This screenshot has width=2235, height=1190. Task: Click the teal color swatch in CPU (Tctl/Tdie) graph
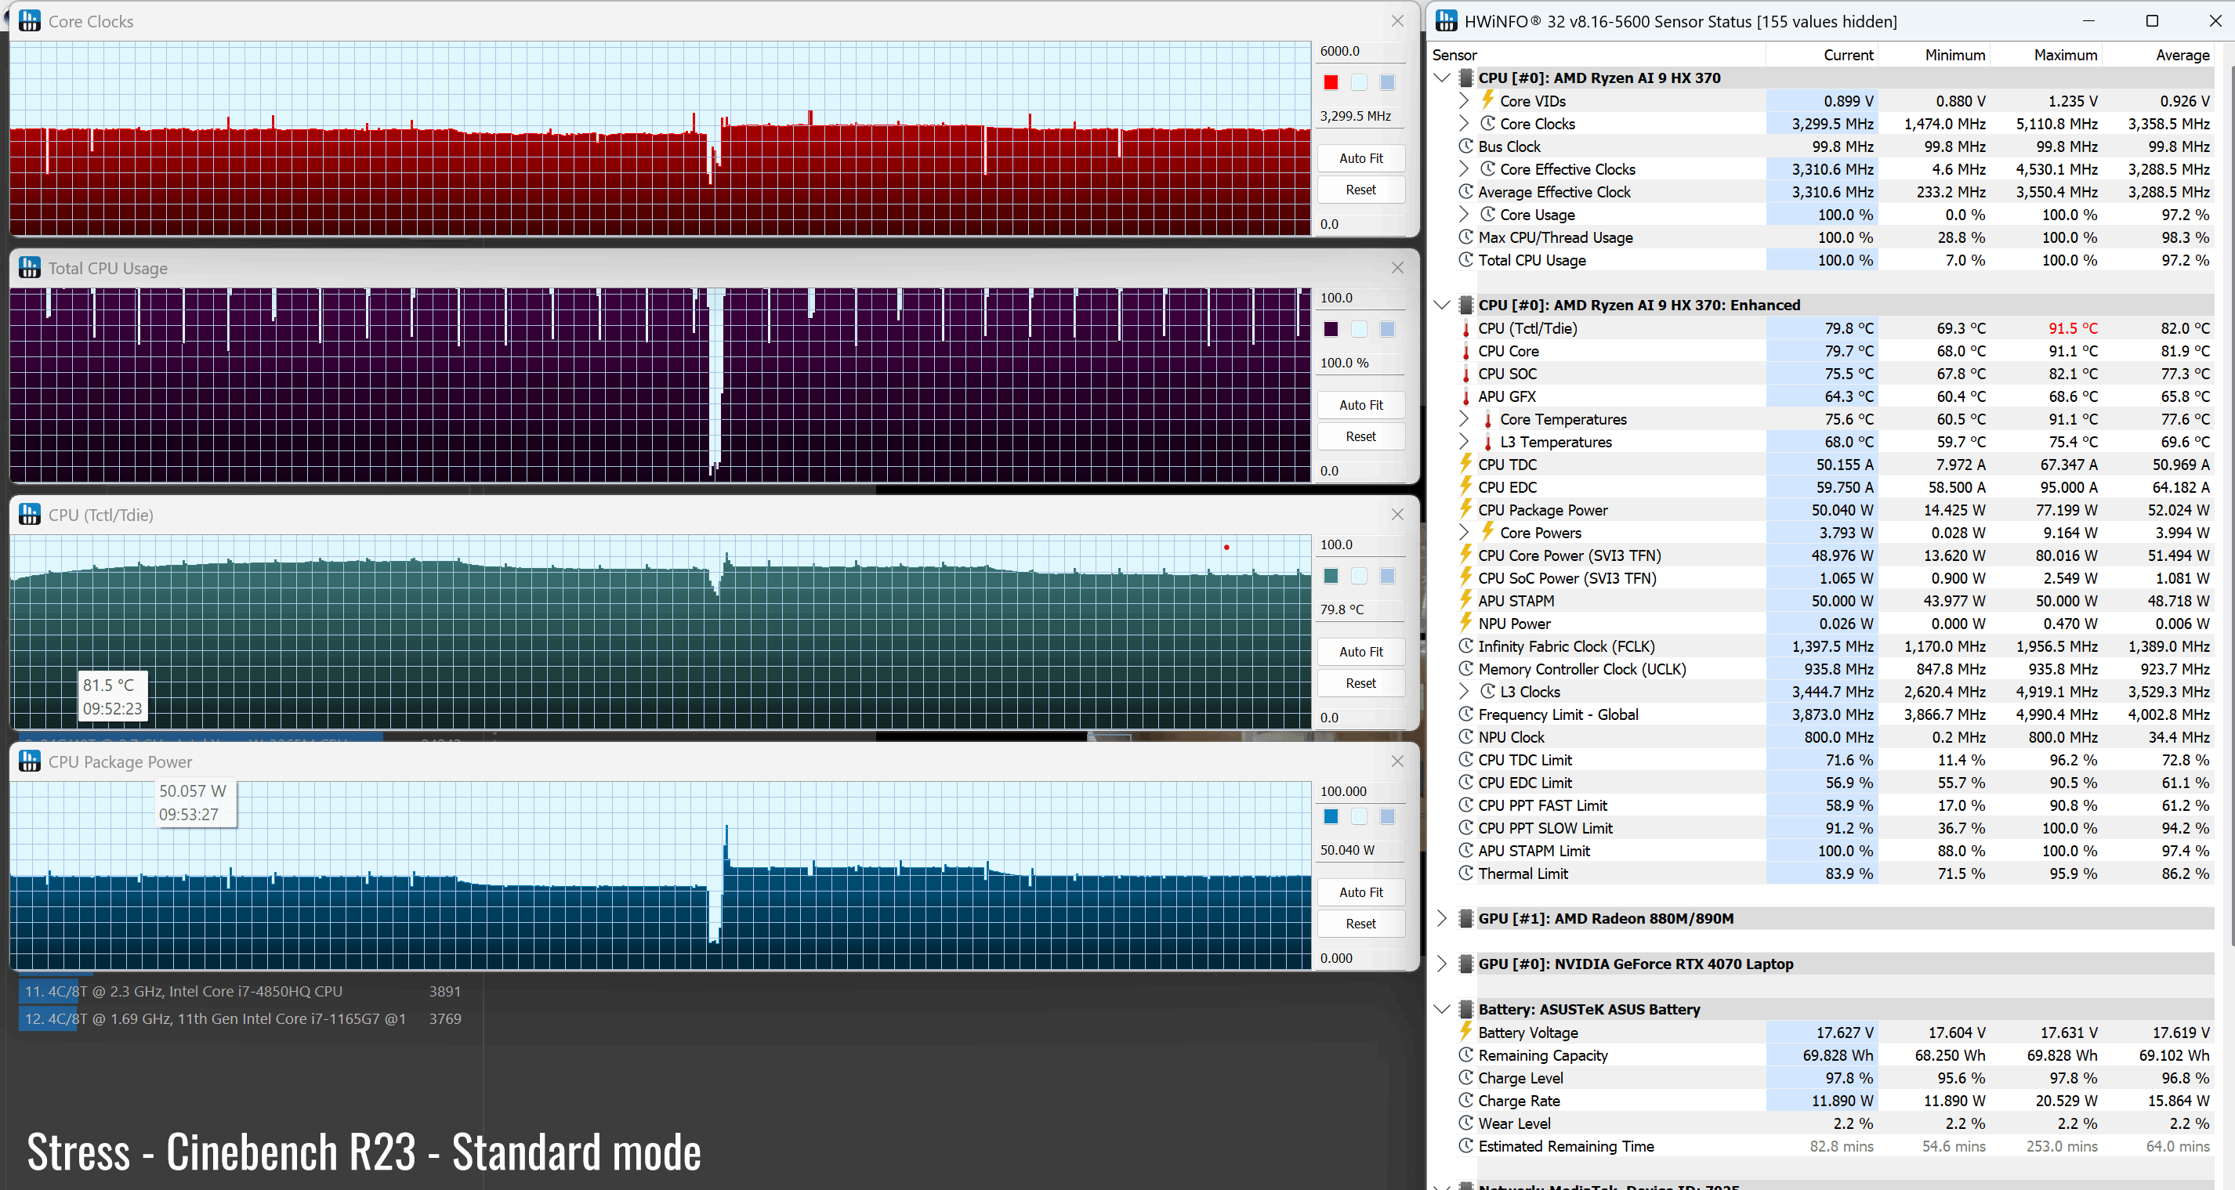click(1331, 576)
